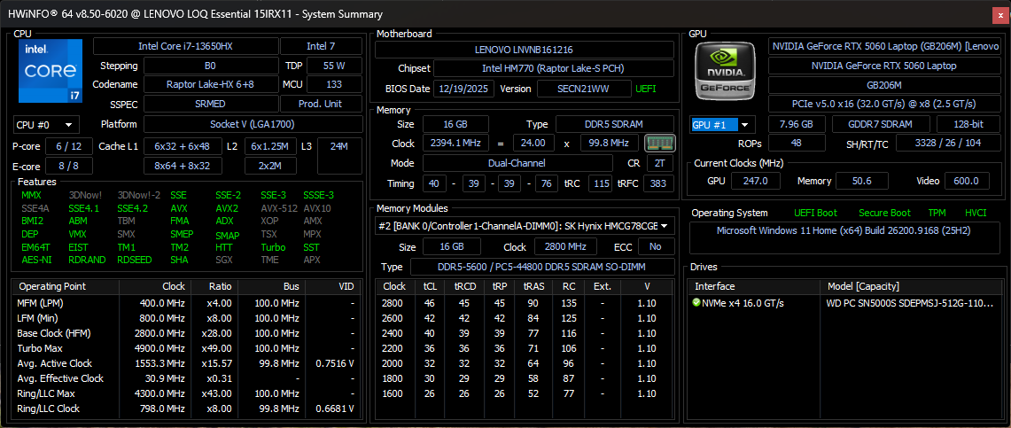Click the Video clock 600.0 value
Screen dimensions: 1011x428
click(x=967, y=181)
